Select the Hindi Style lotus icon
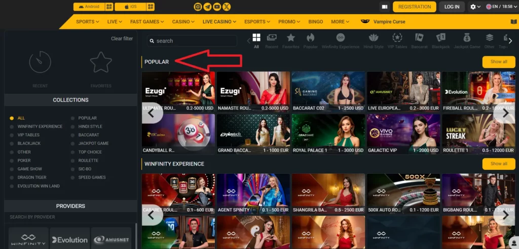Viewport: 519px width, 249px height. (x=374, y=40)
